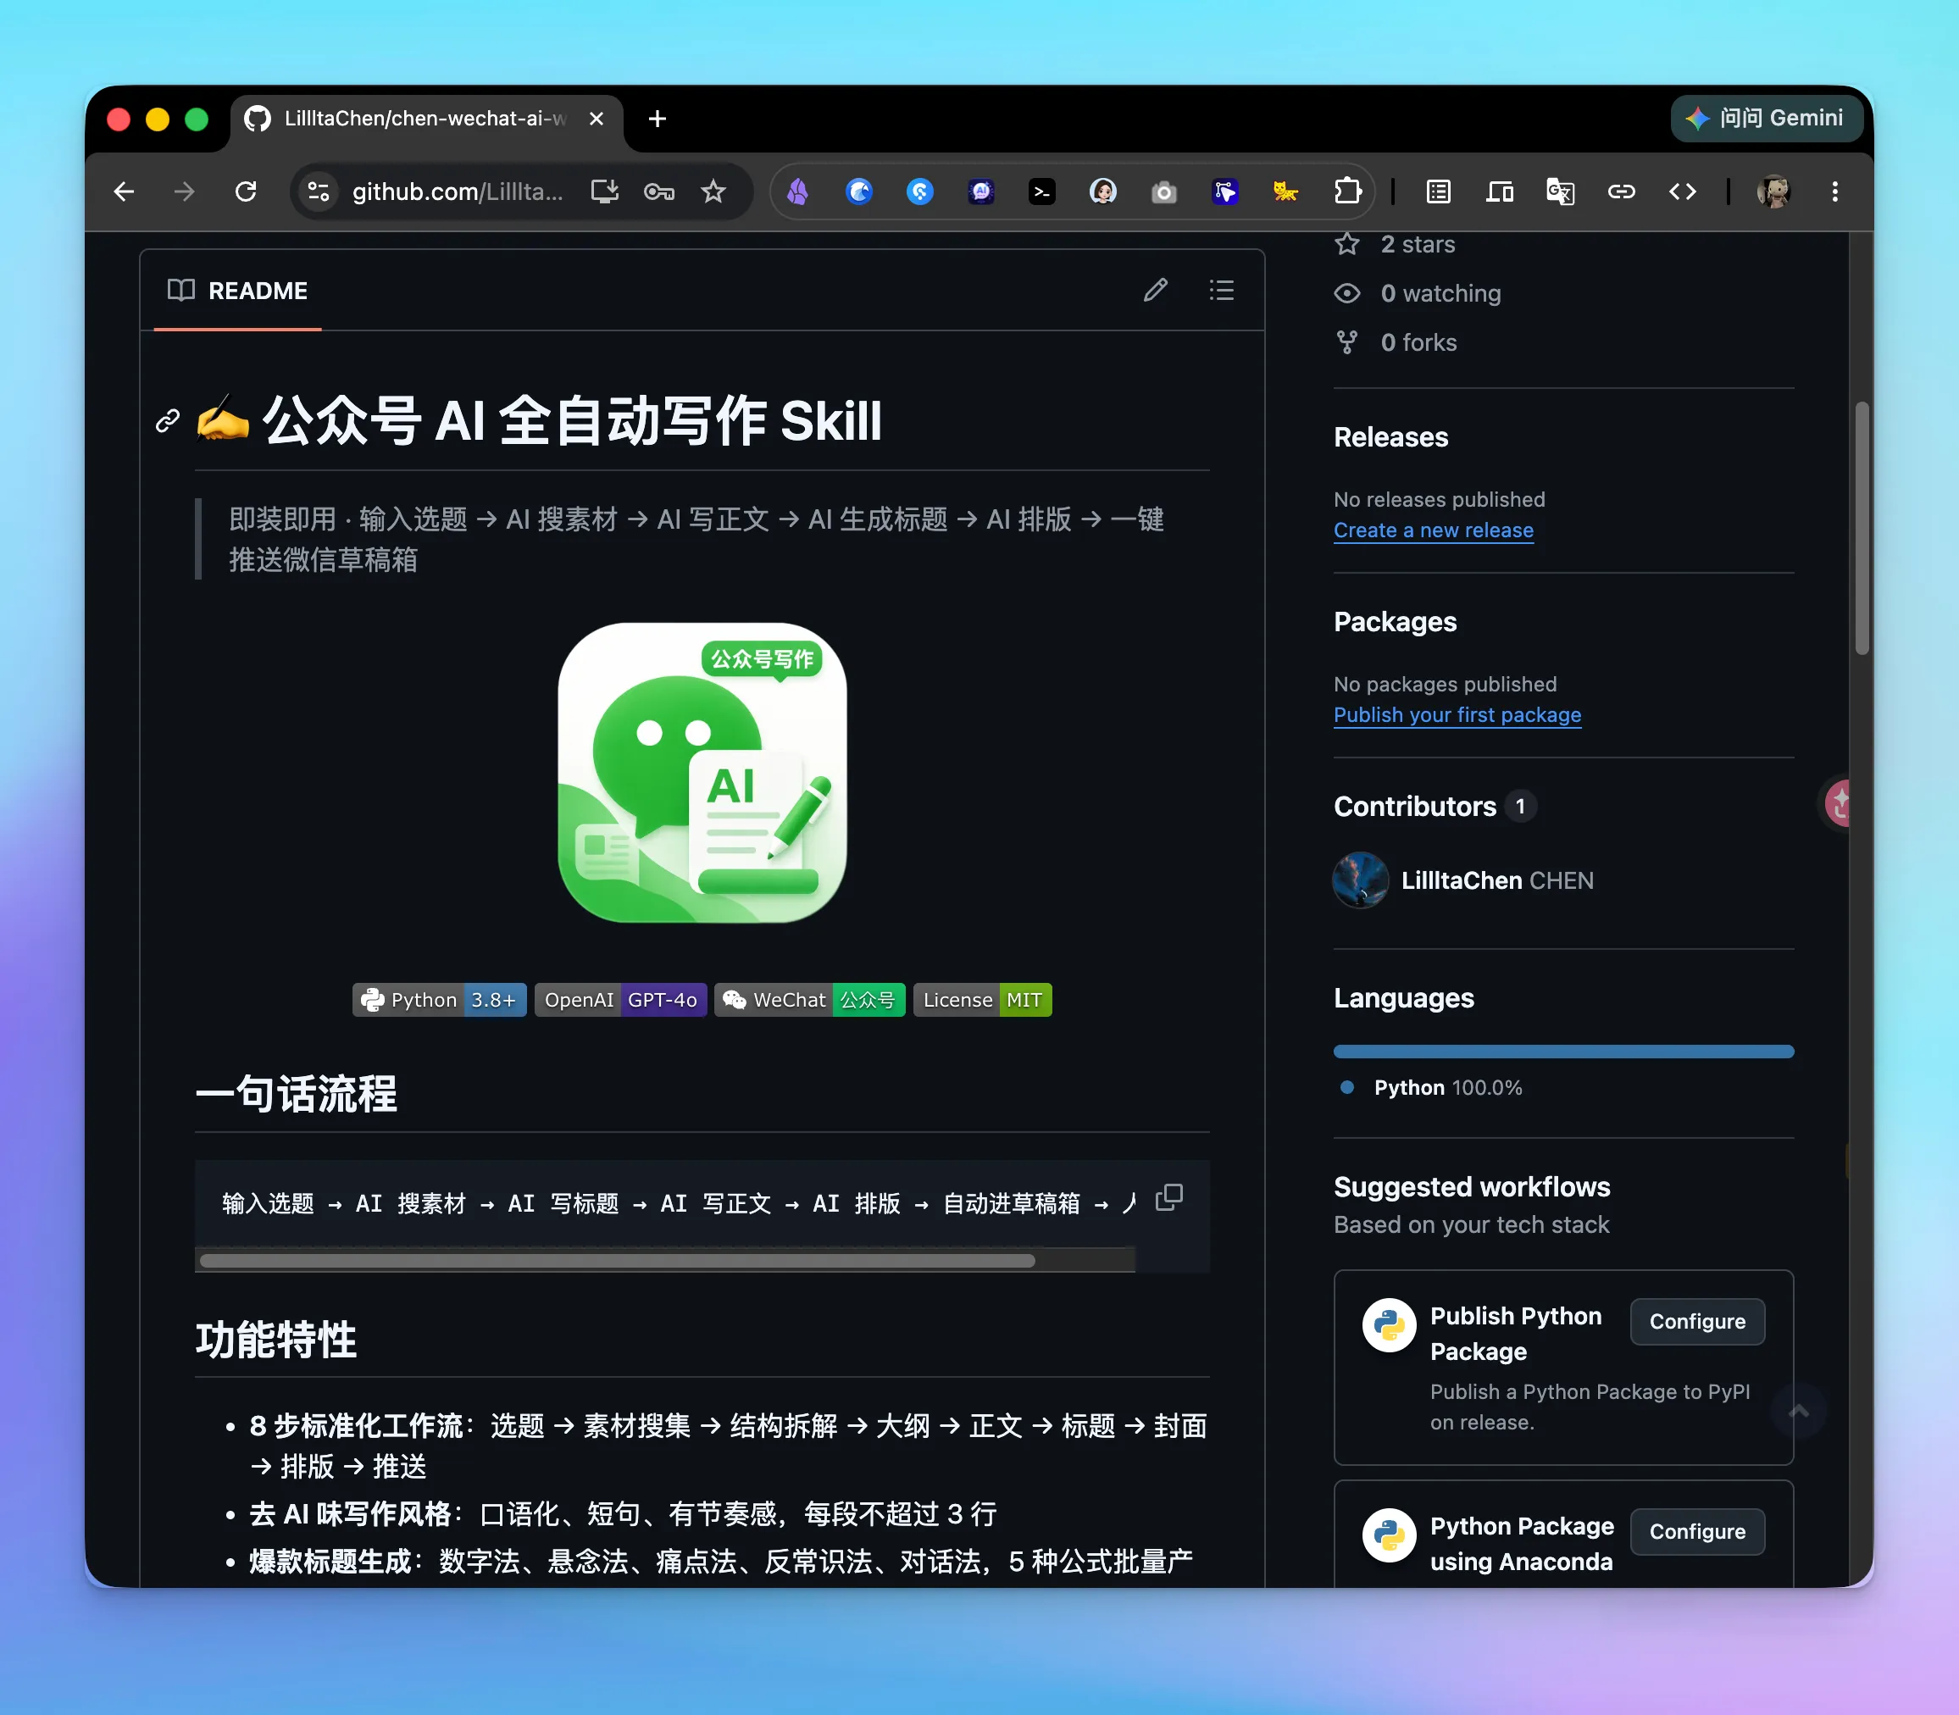Click the Python 3.8+ badge
Image resolution: width=1959 pixels, height=1715 pixels.
[x=439, y=1000]
